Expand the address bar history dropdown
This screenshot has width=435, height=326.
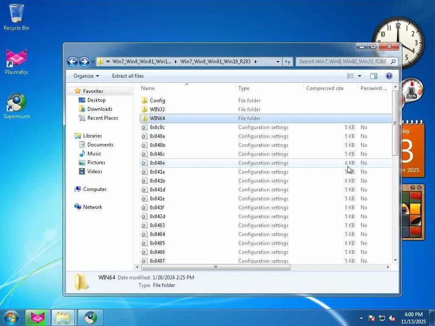(278, 62)
